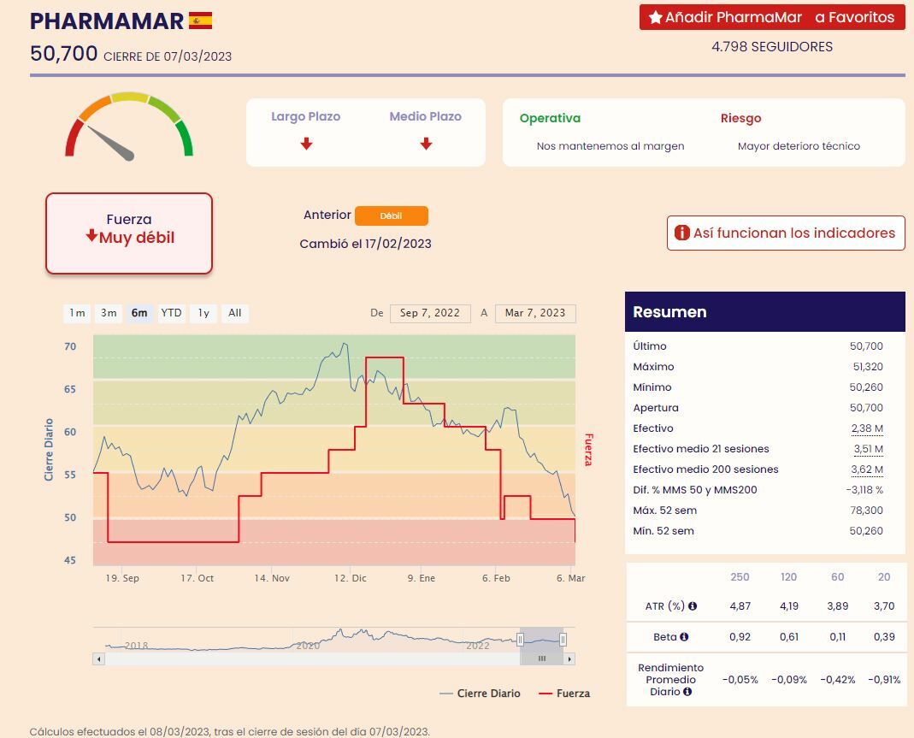Select the 3m chart range
914x738 pixels.
tap(109, 313)
